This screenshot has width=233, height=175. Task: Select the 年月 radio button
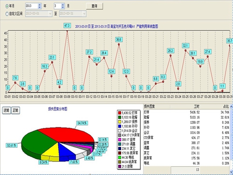point(7,6)
